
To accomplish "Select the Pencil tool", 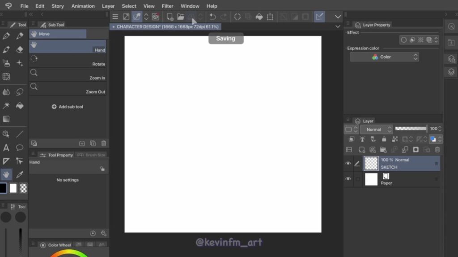I will [x=20, y=36].
